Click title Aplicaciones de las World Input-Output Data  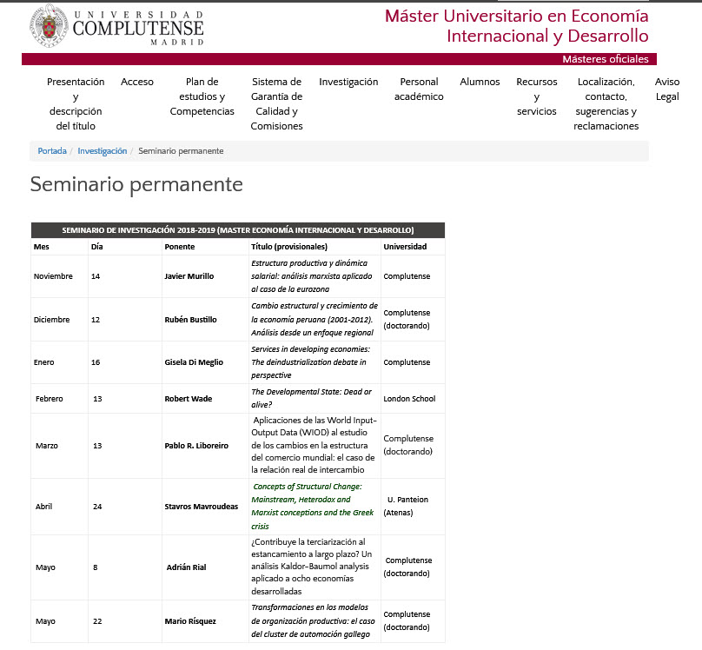pyautogui.click(x=314, y=445)
